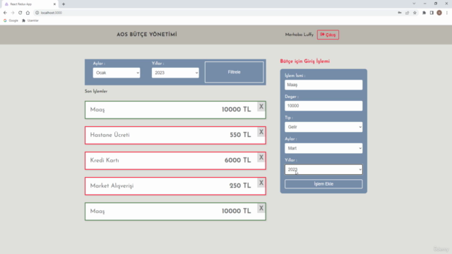Click Bütçe için Giriş İşlemi heading
The image size is (452, 254).
coord(305,61)
